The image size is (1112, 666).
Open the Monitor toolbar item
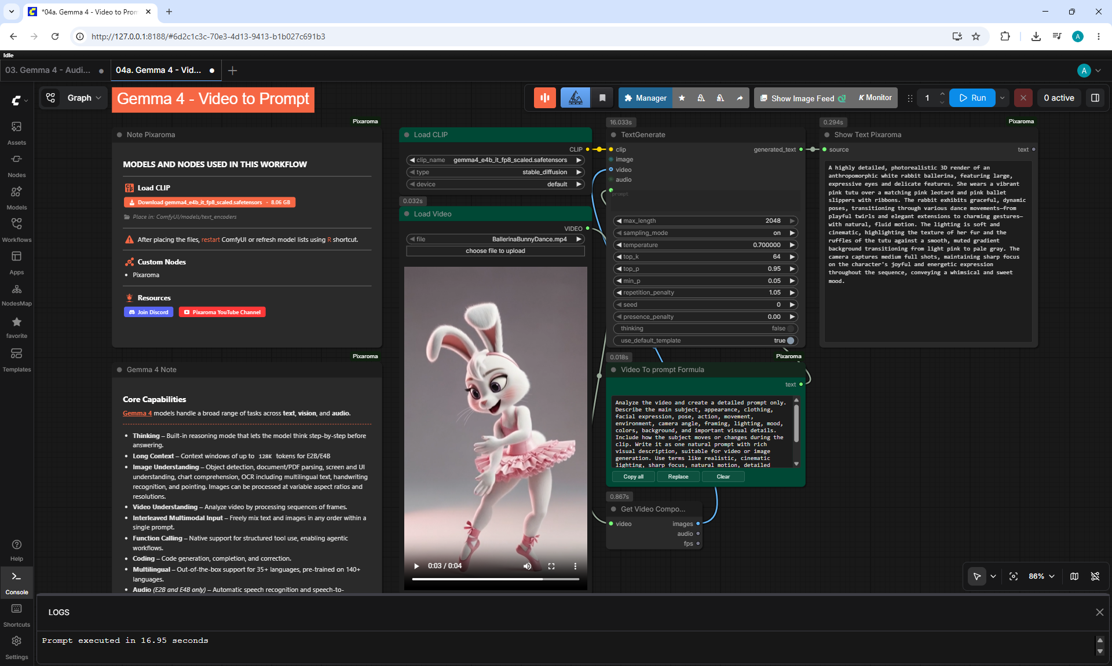click(875, 98)
